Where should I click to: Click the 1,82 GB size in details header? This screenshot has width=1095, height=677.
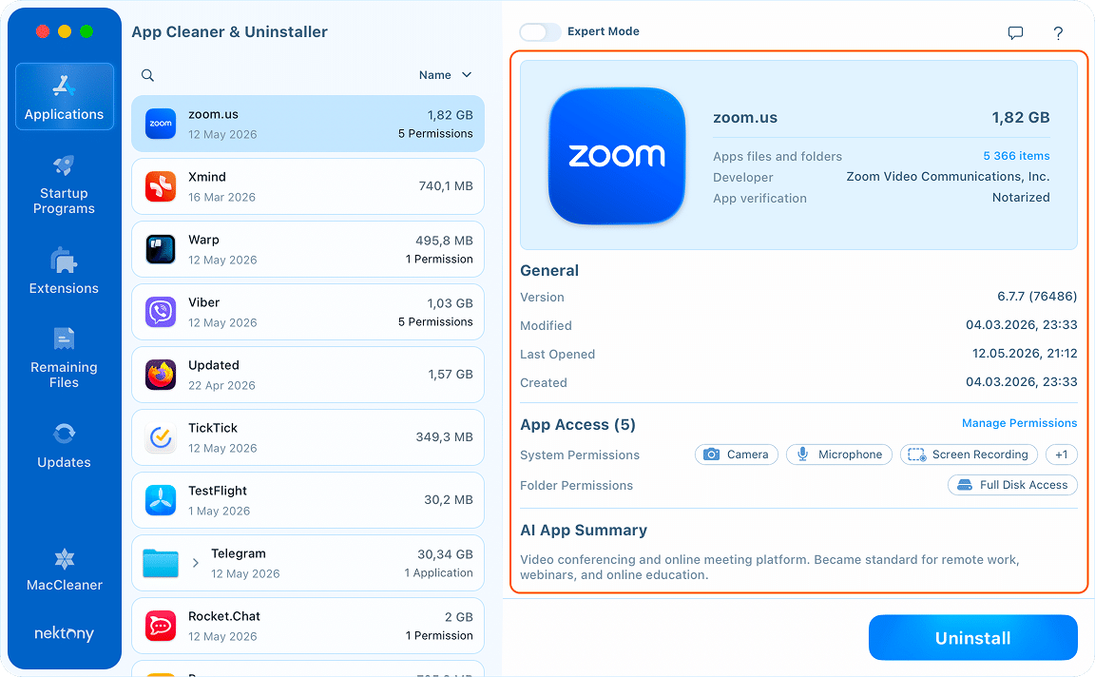click(1020, 117)
